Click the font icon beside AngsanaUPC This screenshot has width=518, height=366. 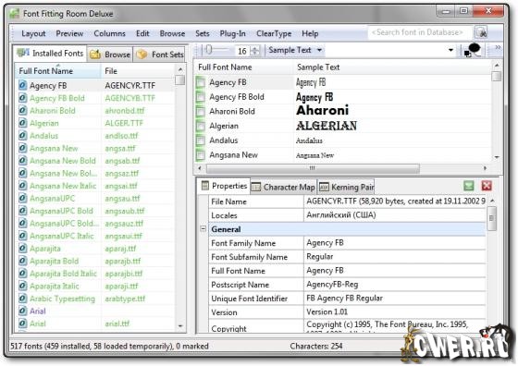[x=22, y=199]
